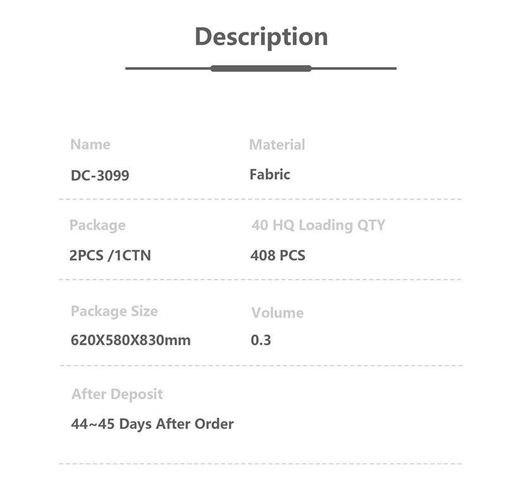Click the 44~45 Days After Order text

pyautogui.click(x=152, y=424)
